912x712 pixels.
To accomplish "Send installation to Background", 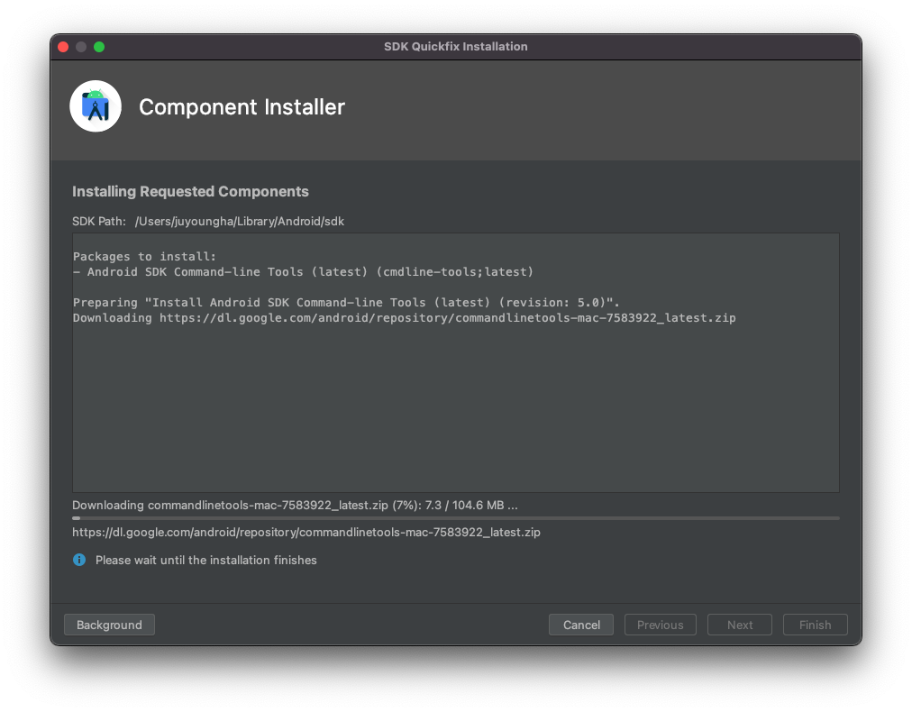I will point(109,625).
